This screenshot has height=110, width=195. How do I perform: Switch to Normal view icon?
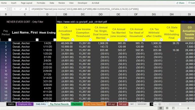coord(161,108)
